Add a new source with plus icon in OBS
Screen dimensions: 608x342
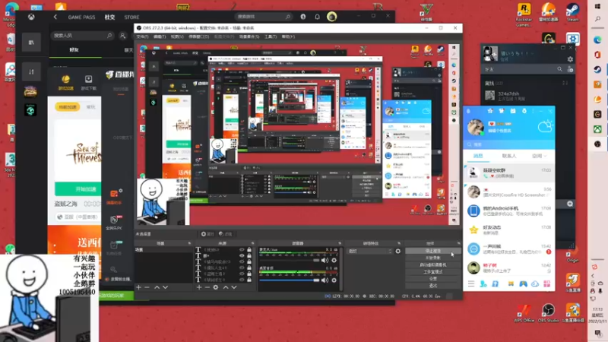[x=199, y=287]
